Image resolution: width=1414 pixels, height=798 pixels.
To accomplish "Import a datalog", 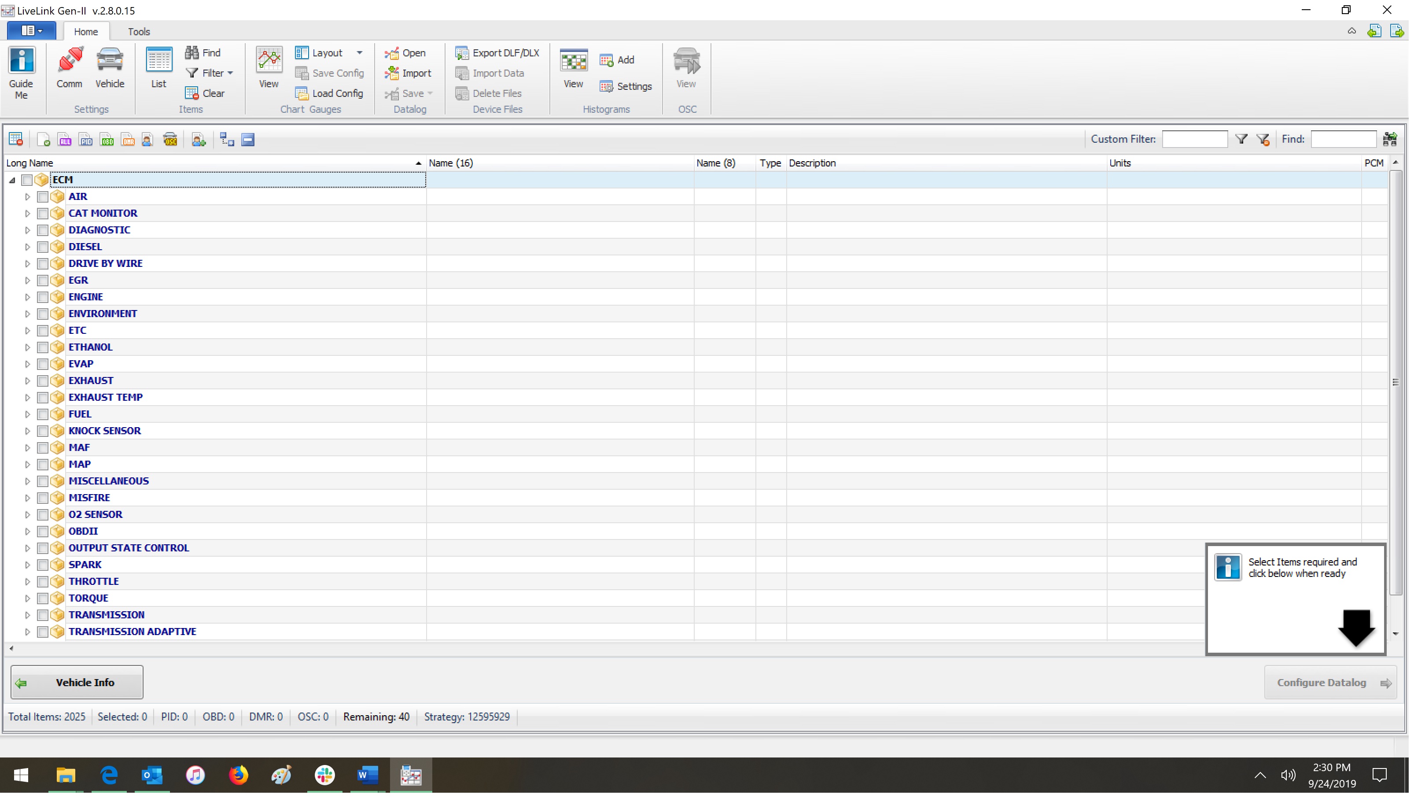I will tap(409, 73).
